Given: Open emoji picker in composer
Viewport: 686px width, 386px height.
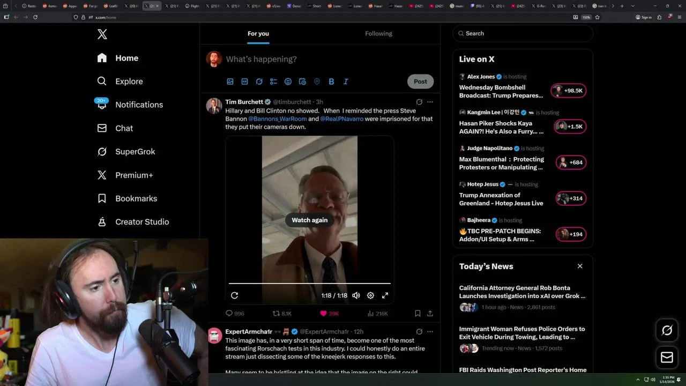Looking at the screenshot, I should pyautogui.click(x=288, y=81).
